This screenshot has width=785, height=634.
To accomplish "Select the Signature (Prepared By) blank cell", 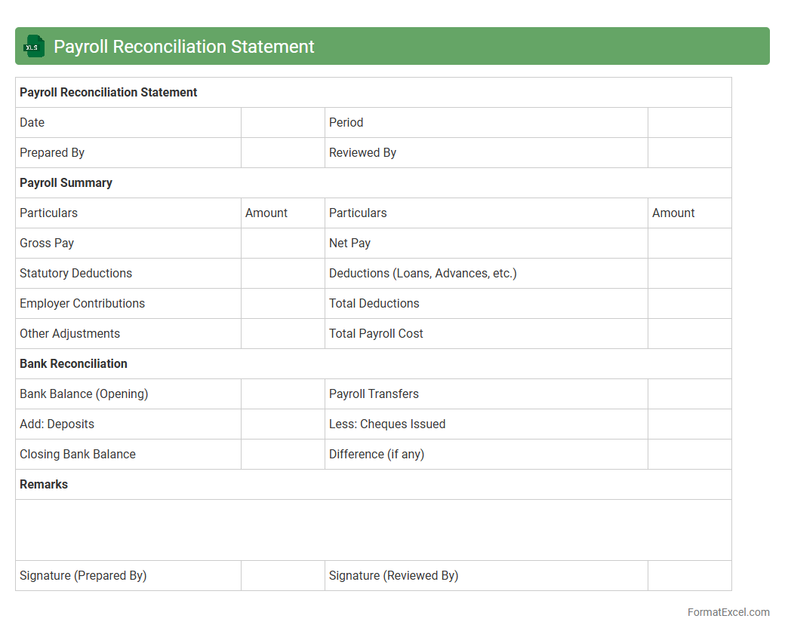I will [282, 576].
